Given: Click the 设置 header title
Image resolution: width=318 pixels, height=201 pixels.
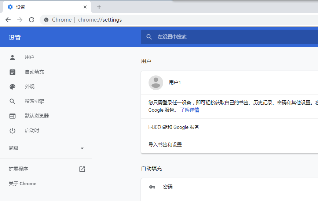Looking at the screenshot, I should (15, 38).
